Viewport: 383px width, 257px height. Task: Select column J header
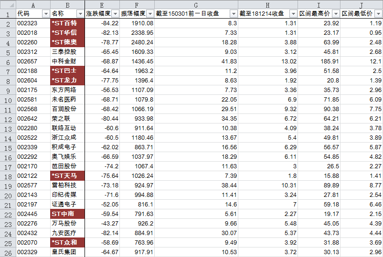coord(362,5)
